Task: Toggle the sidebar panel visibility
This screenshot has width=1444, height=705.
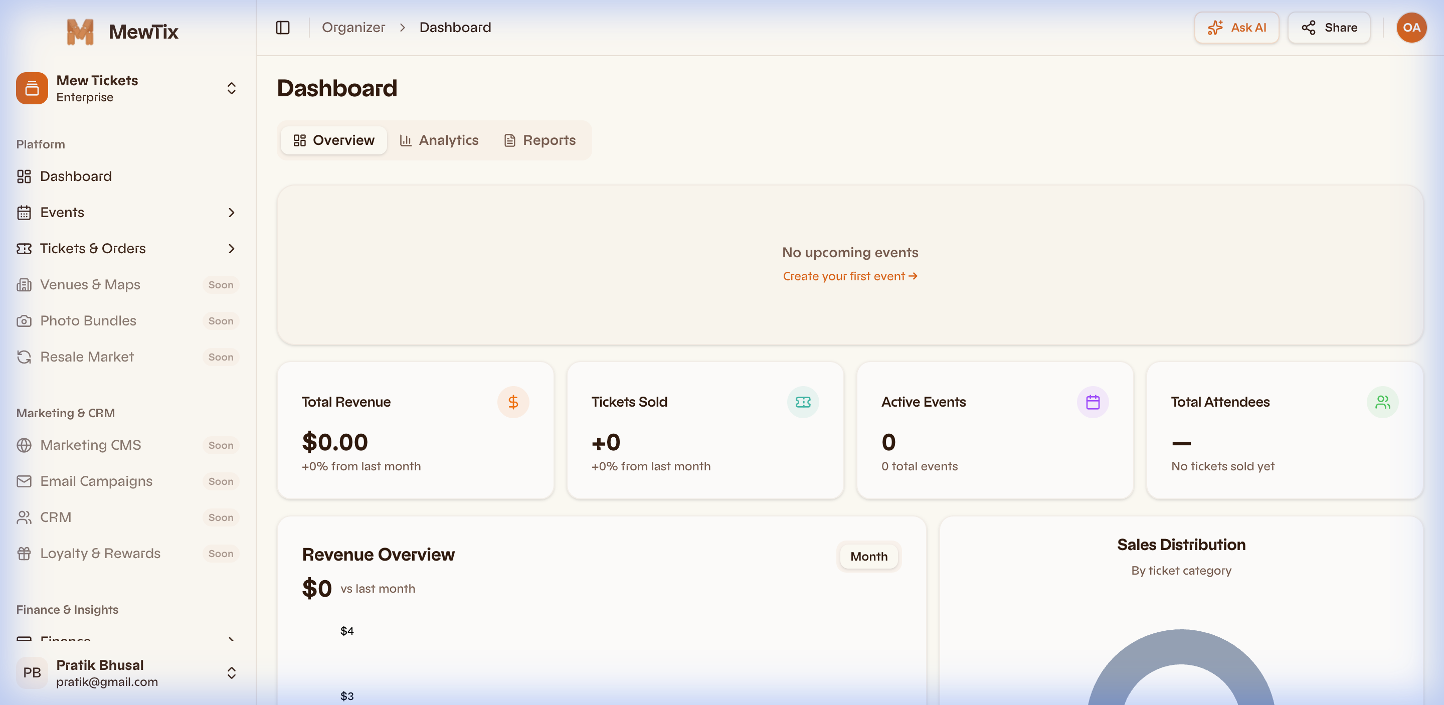Action: coord(282,27)
